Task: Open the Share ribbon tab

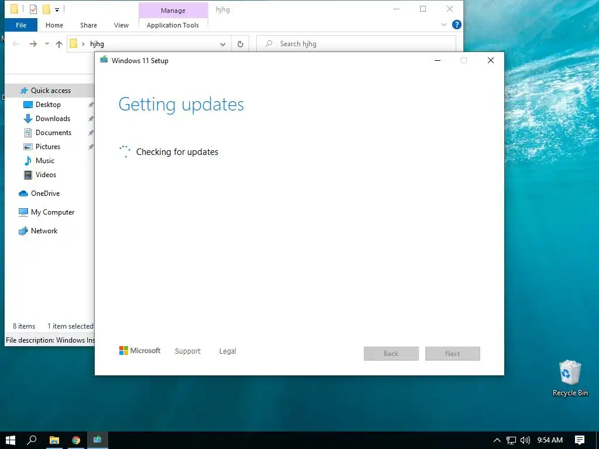Action: [88, 25]
